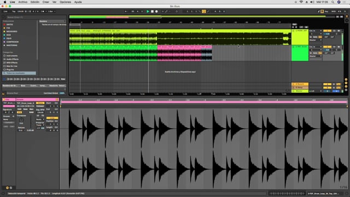
Task: Click Save button in Sample box
Action: [25, 109]
